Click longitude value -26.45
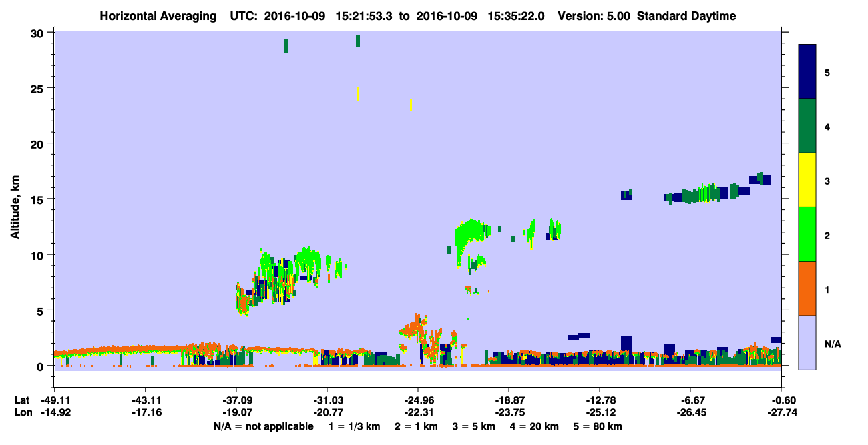Image resolution: width=868 pixels, height=445 pixels. pos(690,412)
